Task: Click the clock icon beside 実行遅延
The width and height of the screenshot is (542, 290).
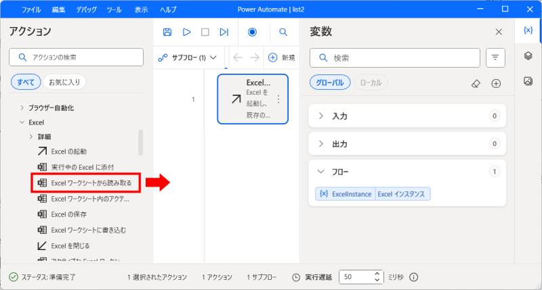Action: point(296,277)
